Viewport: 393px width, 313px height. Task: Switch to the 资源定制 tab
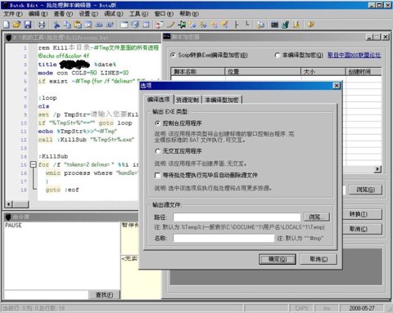tap(187, 100)
